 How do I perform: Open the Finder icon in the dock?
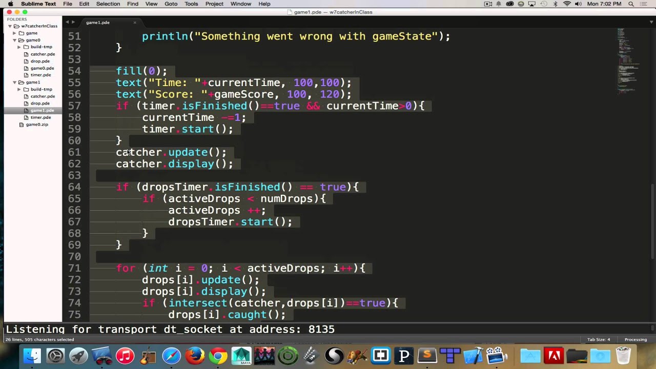click(x=32, y=356)
